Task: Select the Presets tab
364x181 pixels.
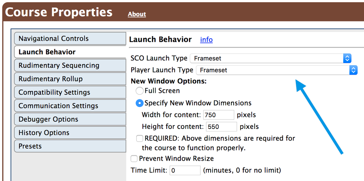Action: pos(70,146)
